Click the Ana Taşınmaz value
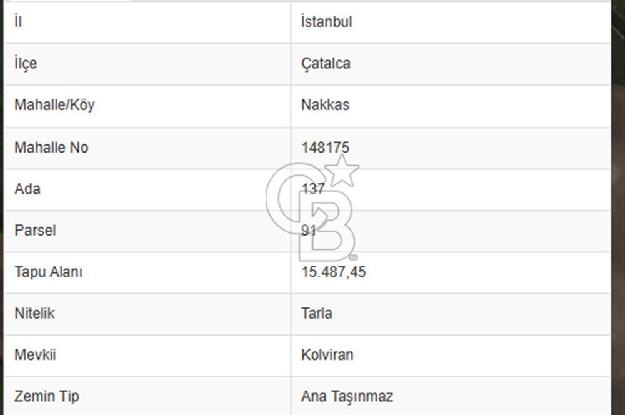625x415 pixels. click(x=347, y=397)
